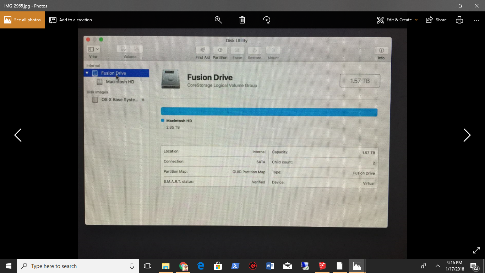
Task: Open SketchUp from the taskbar
Action: pyautogui.click(x=322, y=266)
